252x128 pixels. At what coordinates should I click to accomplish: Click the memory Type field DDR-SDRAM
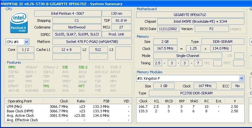coord(223,42)
